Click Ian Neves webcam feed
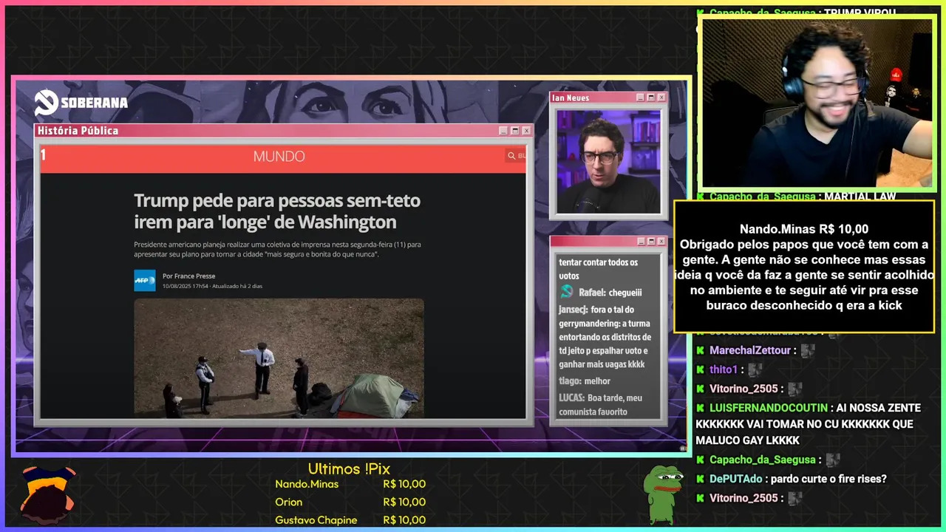The width and height of the screenshot is (946, 532). [x=608, y=162]
